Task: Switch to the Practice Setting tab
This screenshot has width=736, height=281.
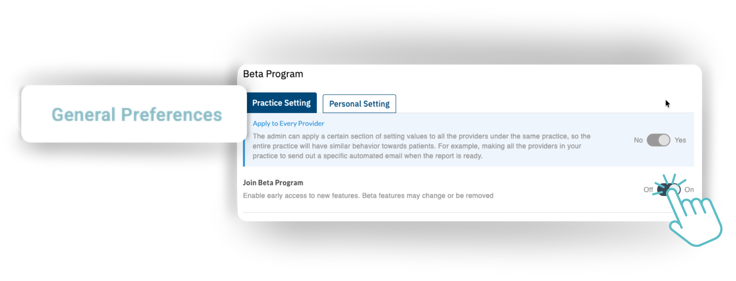Action: pyautogui.click(x=281, y=103)
